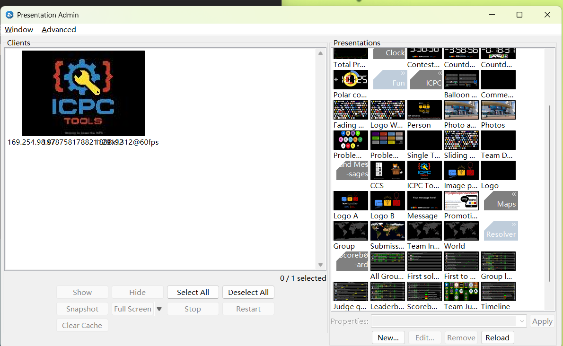The image size is (563, 346).
Task: Select the Timeline scoreboard presentation
Action: pyautogui.click(x=498, y=292)
